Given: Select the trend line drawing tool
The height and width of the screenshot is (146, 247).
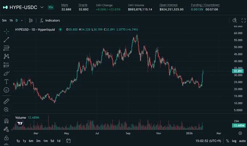Looking at the screenshot, I should [x=6, y=40].
